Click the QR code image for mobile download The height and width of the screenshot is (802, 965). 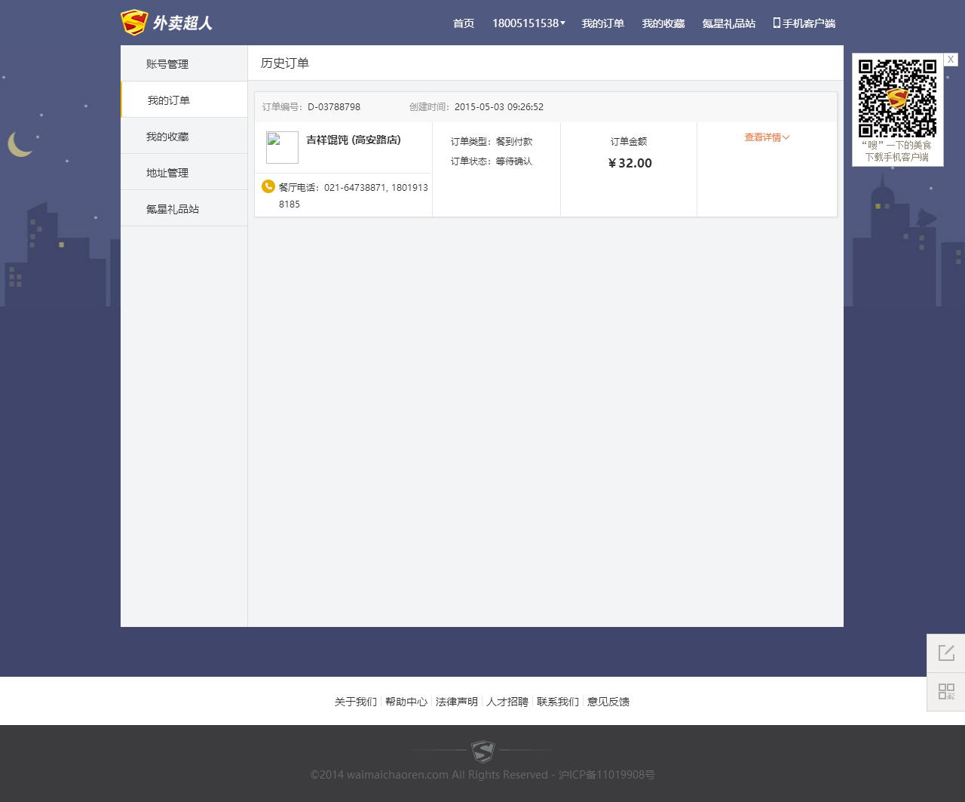click(897, 98)
